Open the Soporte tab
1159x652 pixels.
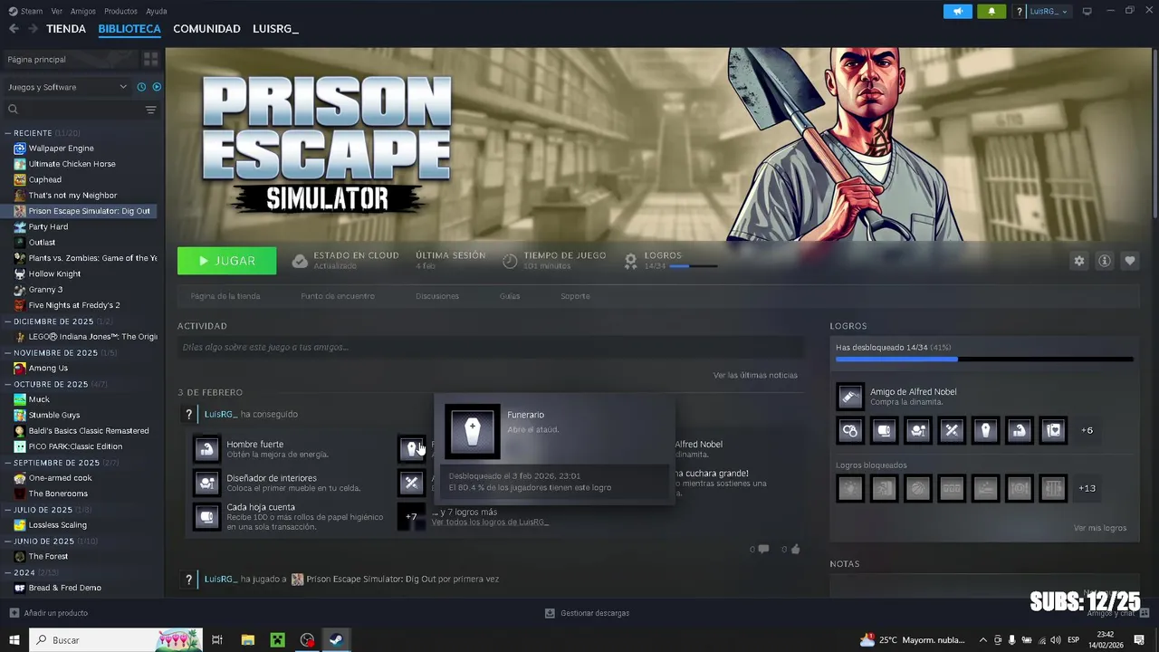(575, 296)
